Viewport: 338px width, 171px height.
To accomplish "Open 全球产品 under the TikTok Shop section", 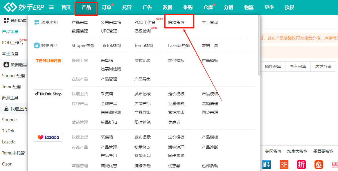I will click(x=109, y=104).
